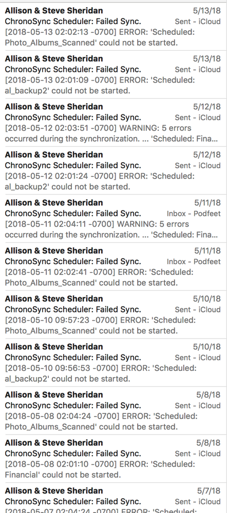This screenshot has width=227, height=513.
Task: Click the Inbox - Podfeet label on the 02:02:41 email
Action: pyautogui.click(x=194, y=262)
